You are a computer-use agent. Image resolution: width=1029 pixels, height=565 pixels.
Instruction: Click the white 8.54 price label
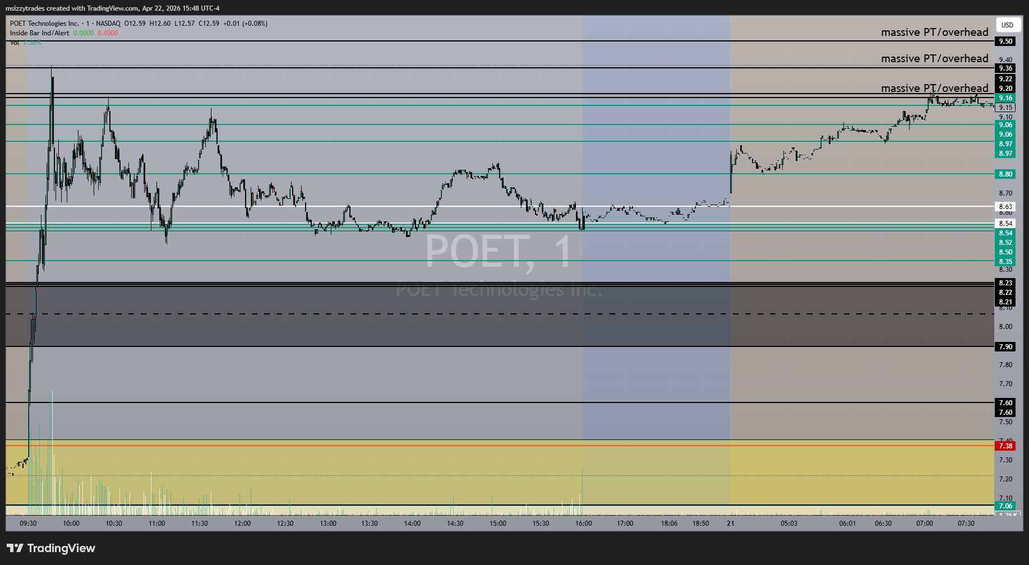point(1006,224)
